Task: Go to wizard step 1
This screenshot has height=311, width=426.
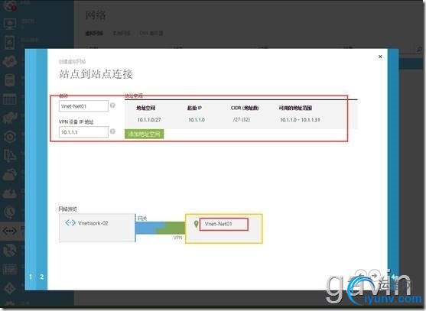Action: [31, 277]
